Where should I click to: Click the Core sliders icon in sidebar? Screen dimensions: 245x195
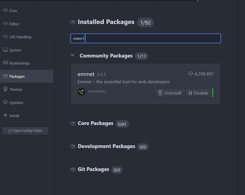5,10
